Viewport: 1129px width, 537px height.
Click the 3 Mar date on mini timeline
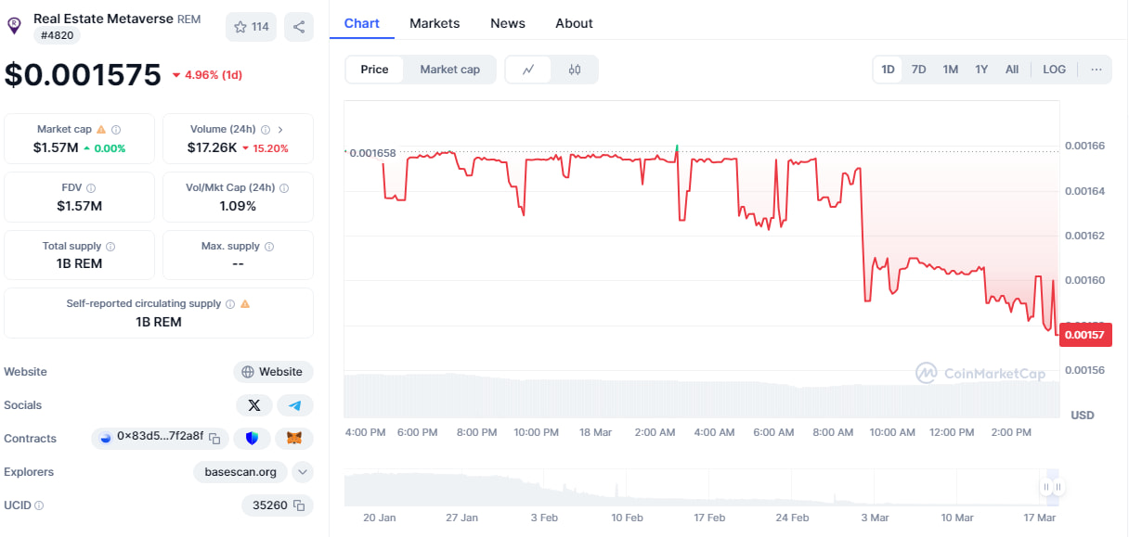pos(875,518)
